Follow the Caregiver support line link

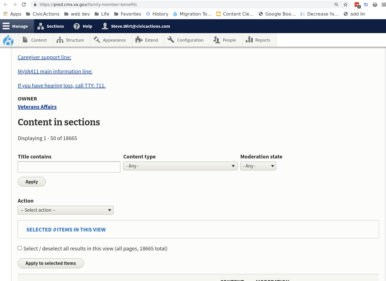(x=44, y=57)
